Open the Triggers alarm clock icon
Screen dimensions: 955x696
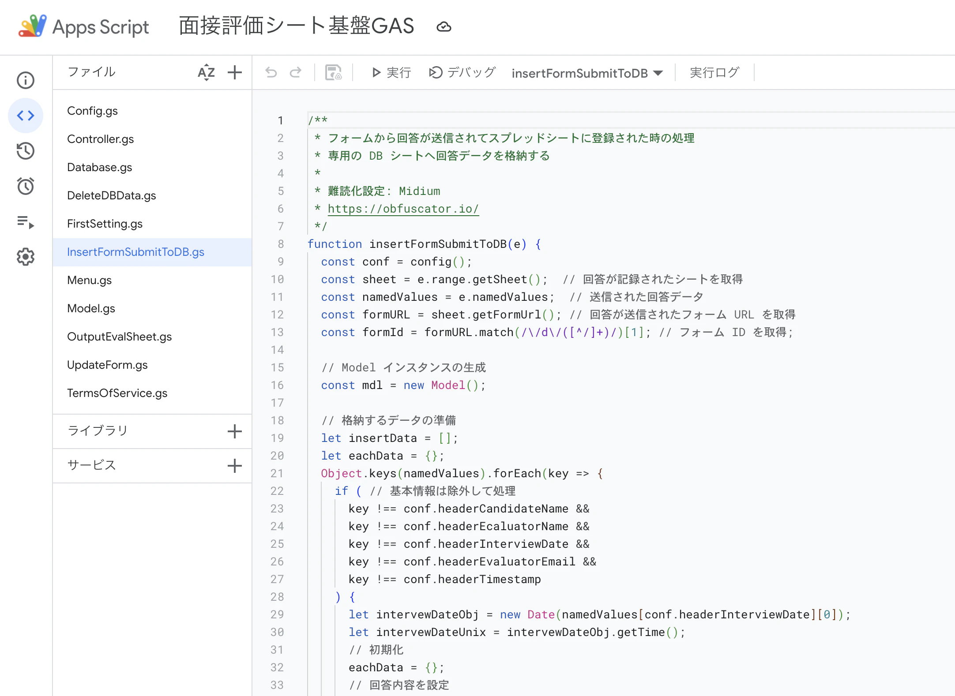pos(26,186)
